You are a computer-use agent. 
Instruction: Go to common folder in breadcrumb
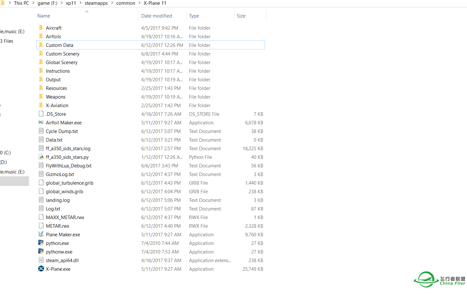tap(126, 3)
